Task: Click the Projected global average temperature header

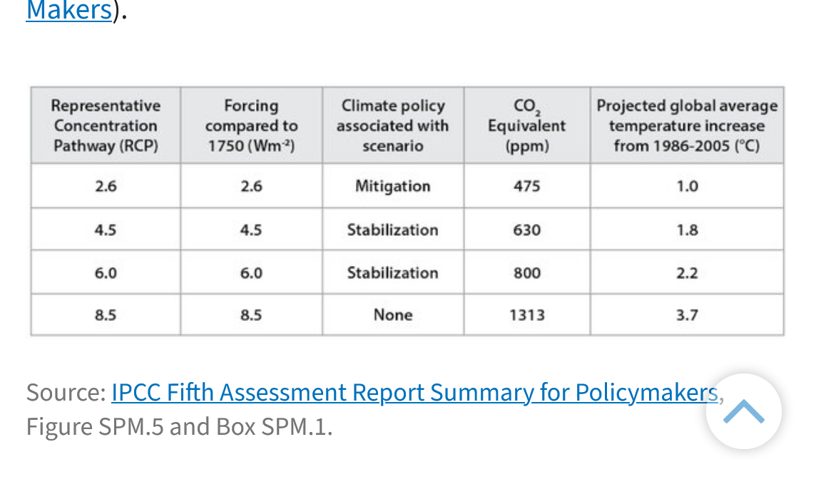Action: [686, 125]
